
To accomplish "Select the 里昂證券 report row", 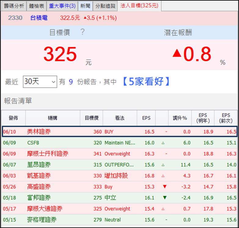I will tap(120, 165).
